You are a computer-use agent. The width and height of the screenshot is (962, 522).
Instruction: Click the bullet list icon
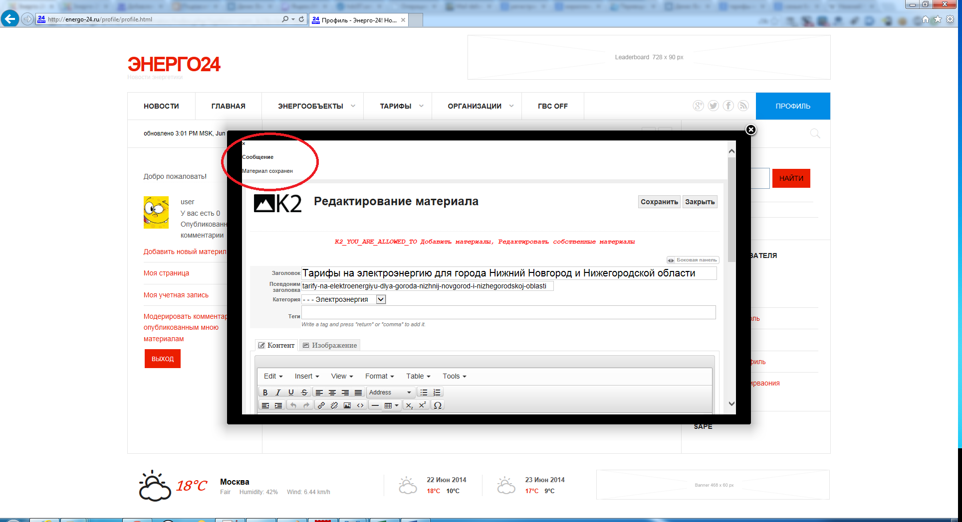[424, 392]
